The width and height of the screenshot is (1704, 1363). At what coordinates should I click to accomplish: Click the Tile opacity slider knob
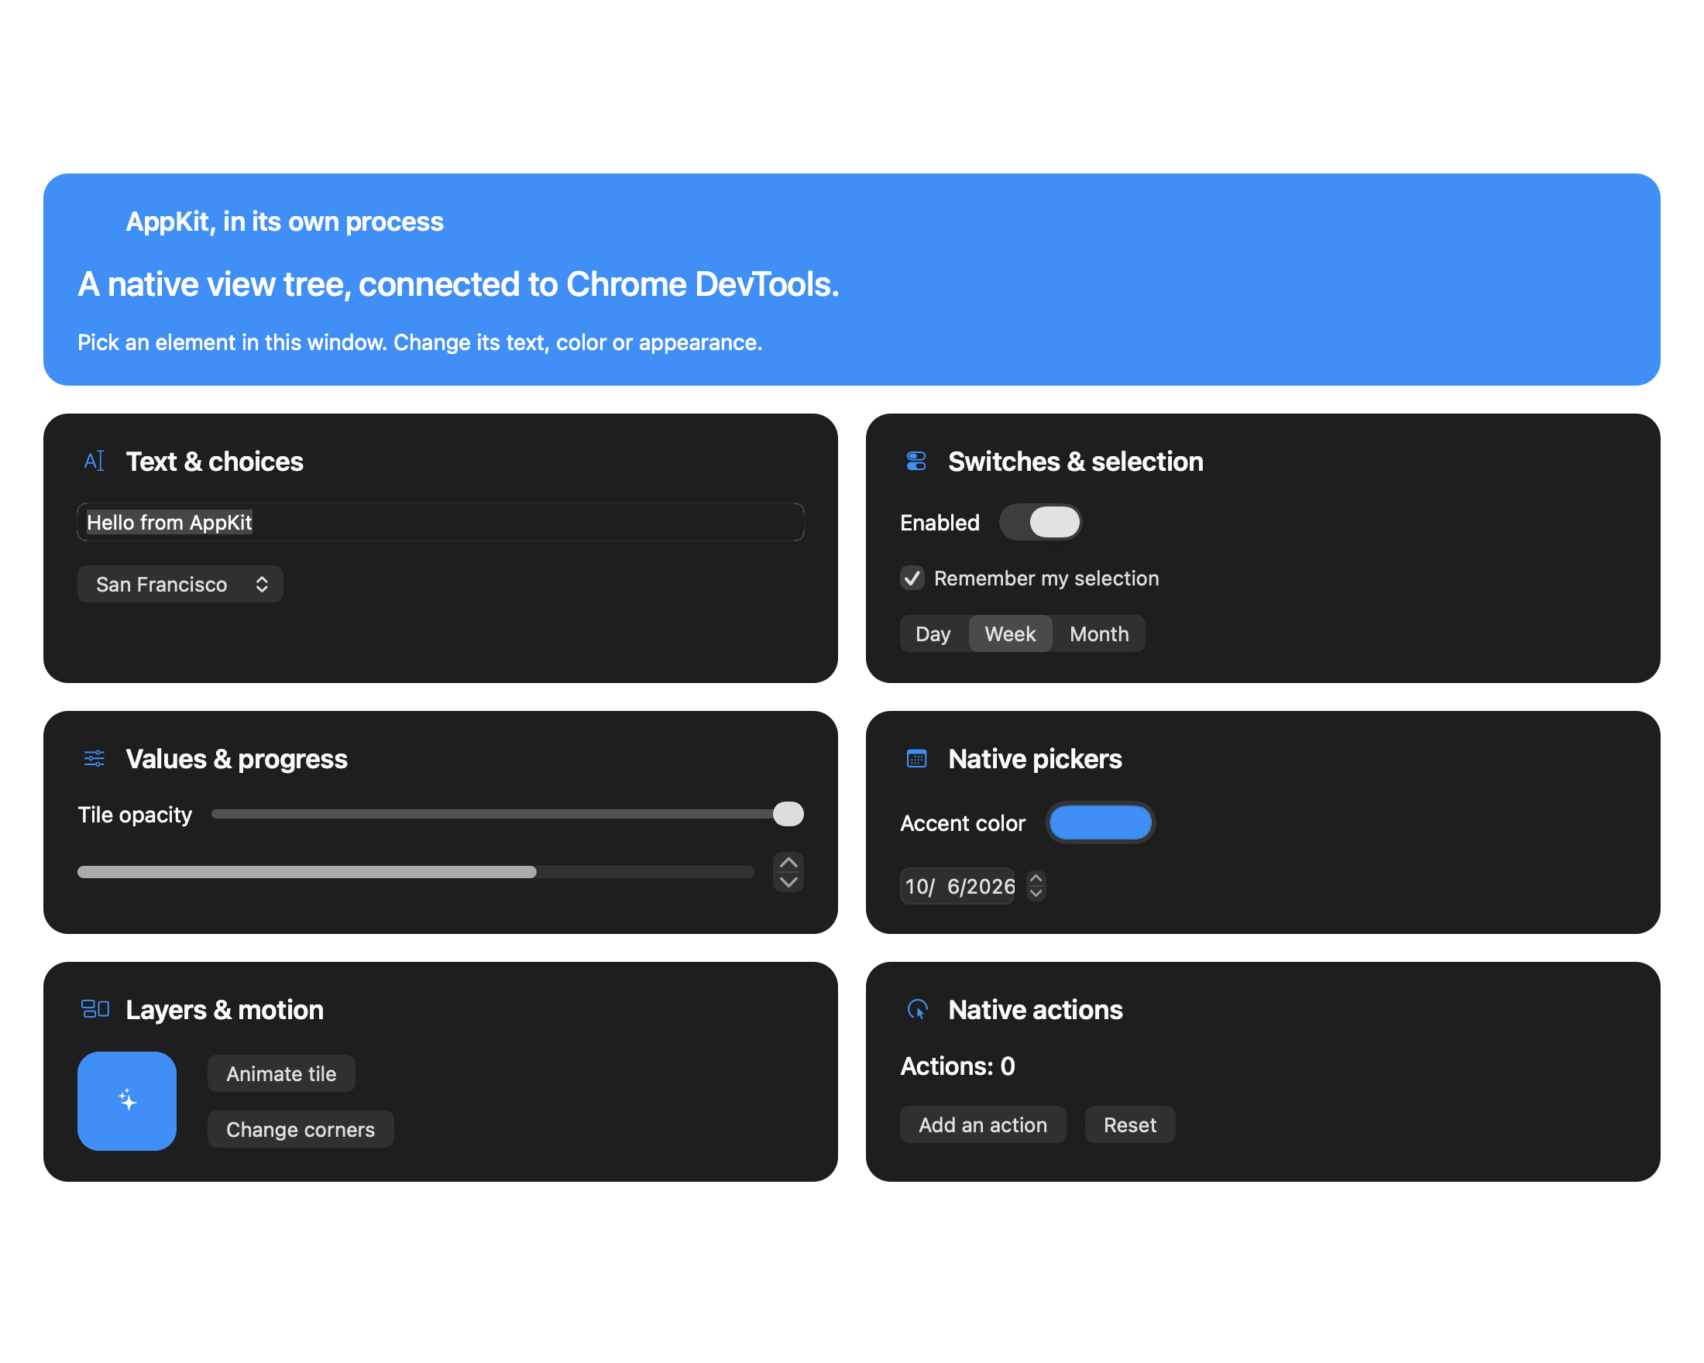click(x=788, y=814)
